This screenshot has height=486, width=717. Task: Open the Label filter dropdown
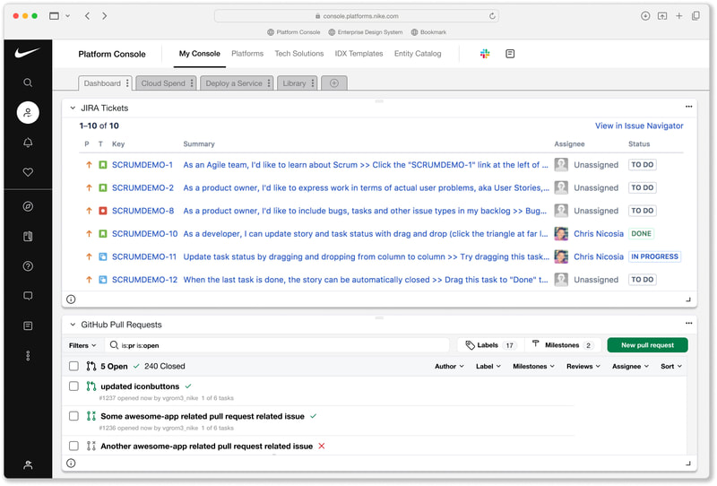pos(488,366)
